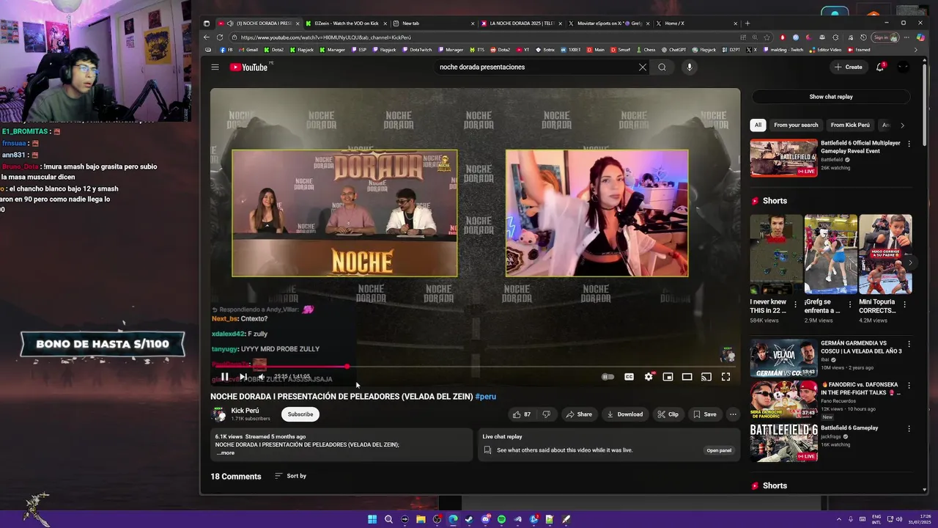Open options for Germán Garmendia vs Coscu
This screenshot has width=938, height=528.
909,344
